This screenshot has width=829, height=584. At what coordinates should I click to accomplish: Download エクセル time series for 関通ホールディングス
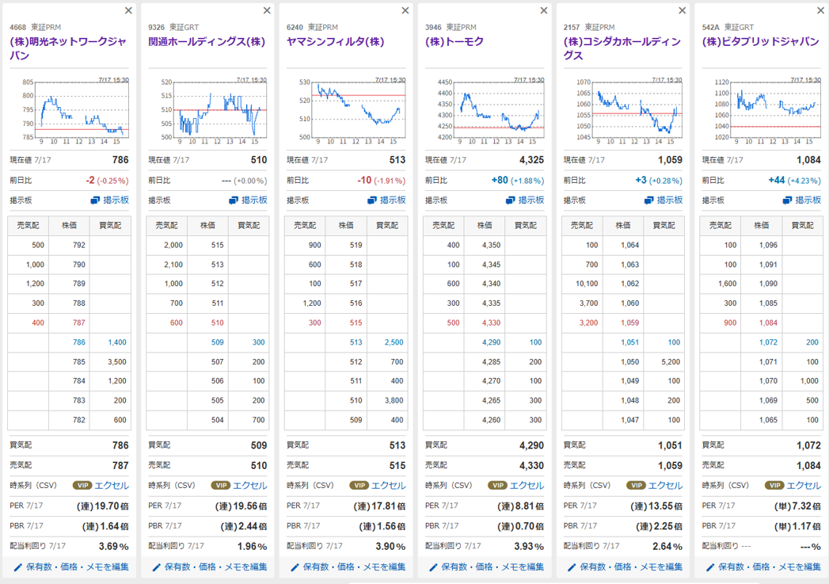pyautogui.click(x=250, y=486)
